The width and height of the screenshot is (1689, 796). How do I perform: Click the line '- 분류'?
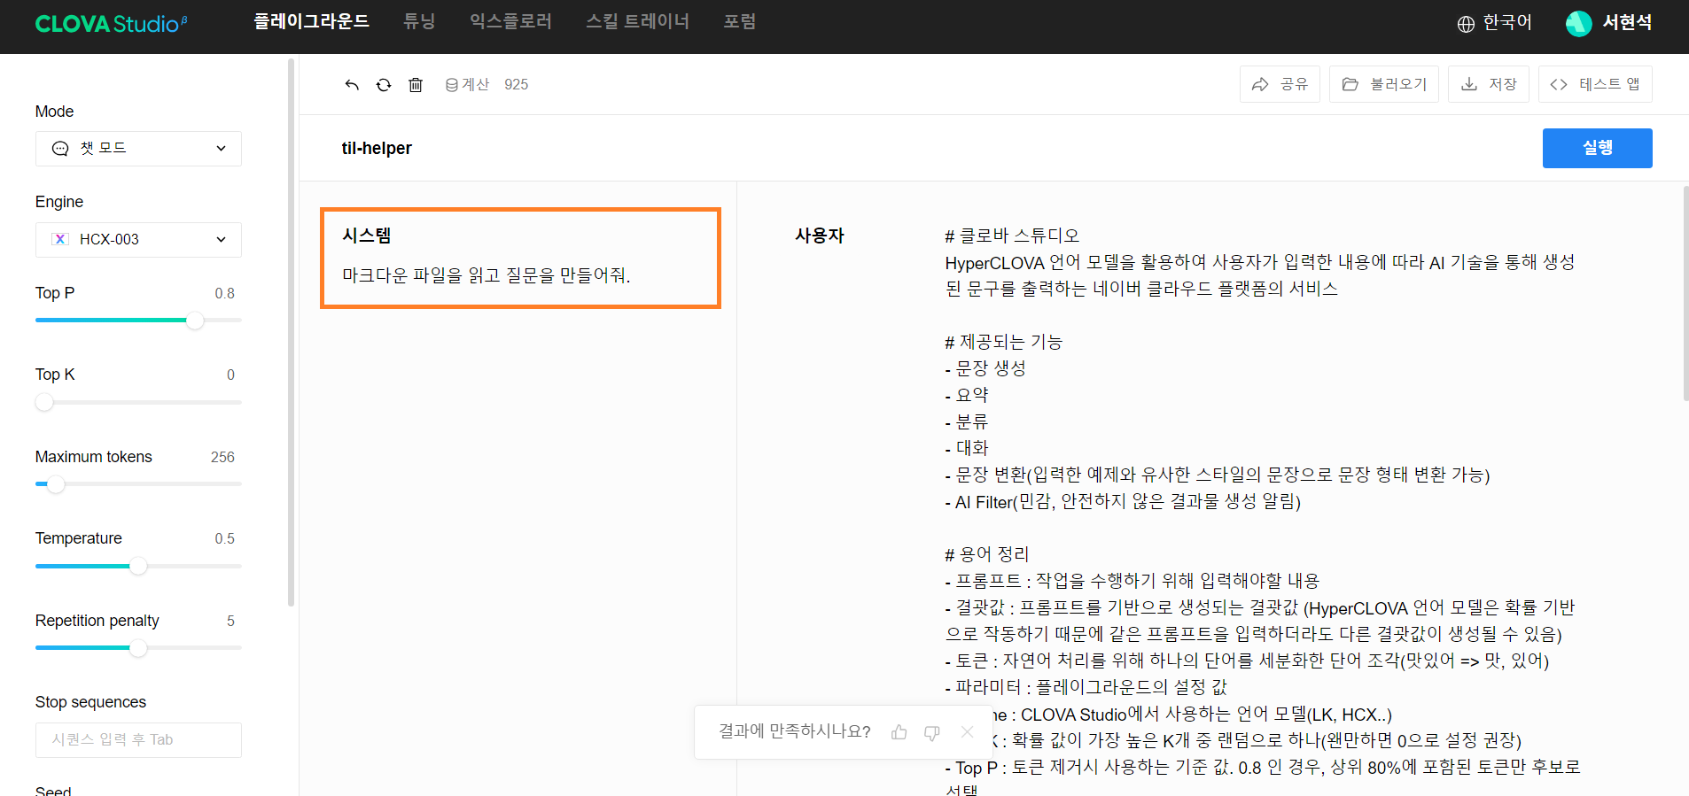966,421
